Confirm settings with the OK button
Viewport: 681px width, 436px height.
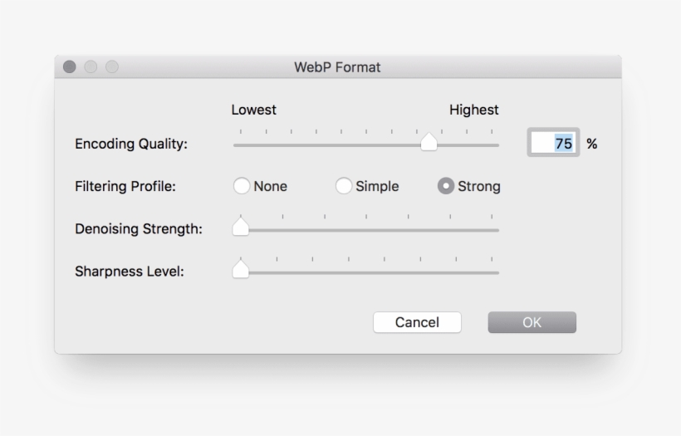tap(532, 322)
